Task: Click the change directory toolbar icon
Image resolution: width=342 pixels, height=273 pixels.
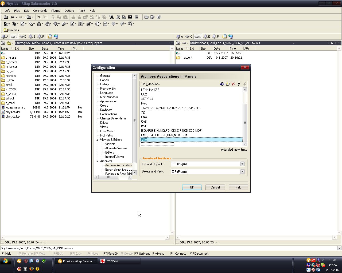Action: pyautogui.click(x=29, y=17)
